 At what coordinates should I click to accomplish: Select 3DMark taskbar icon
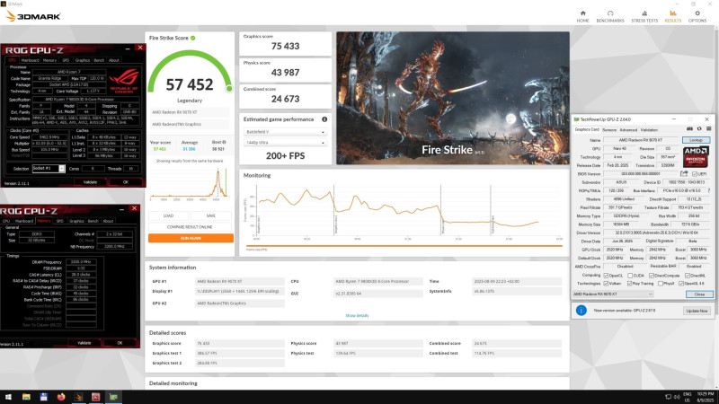(78, 397)
